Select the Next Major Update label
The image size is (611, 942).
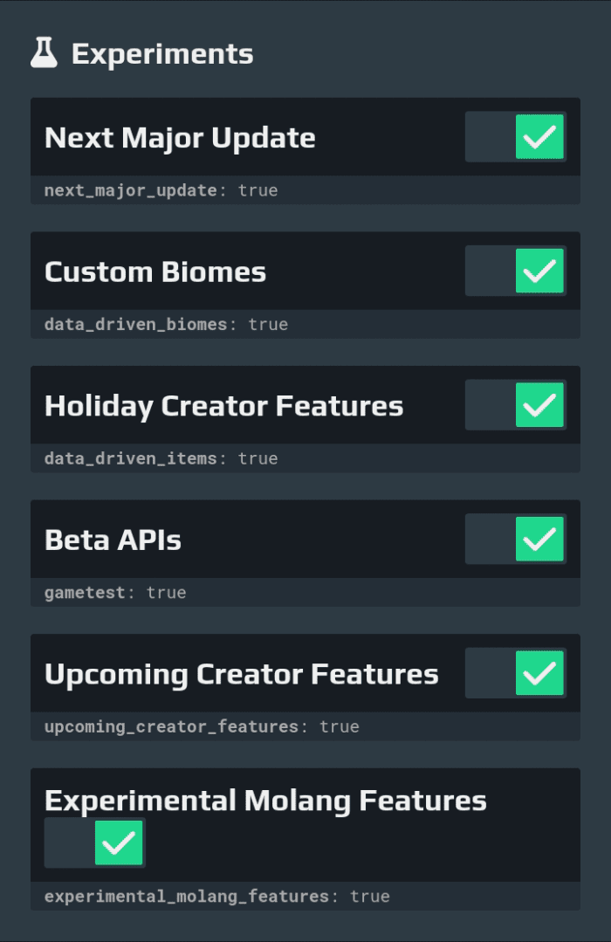(x=180, y=138)
